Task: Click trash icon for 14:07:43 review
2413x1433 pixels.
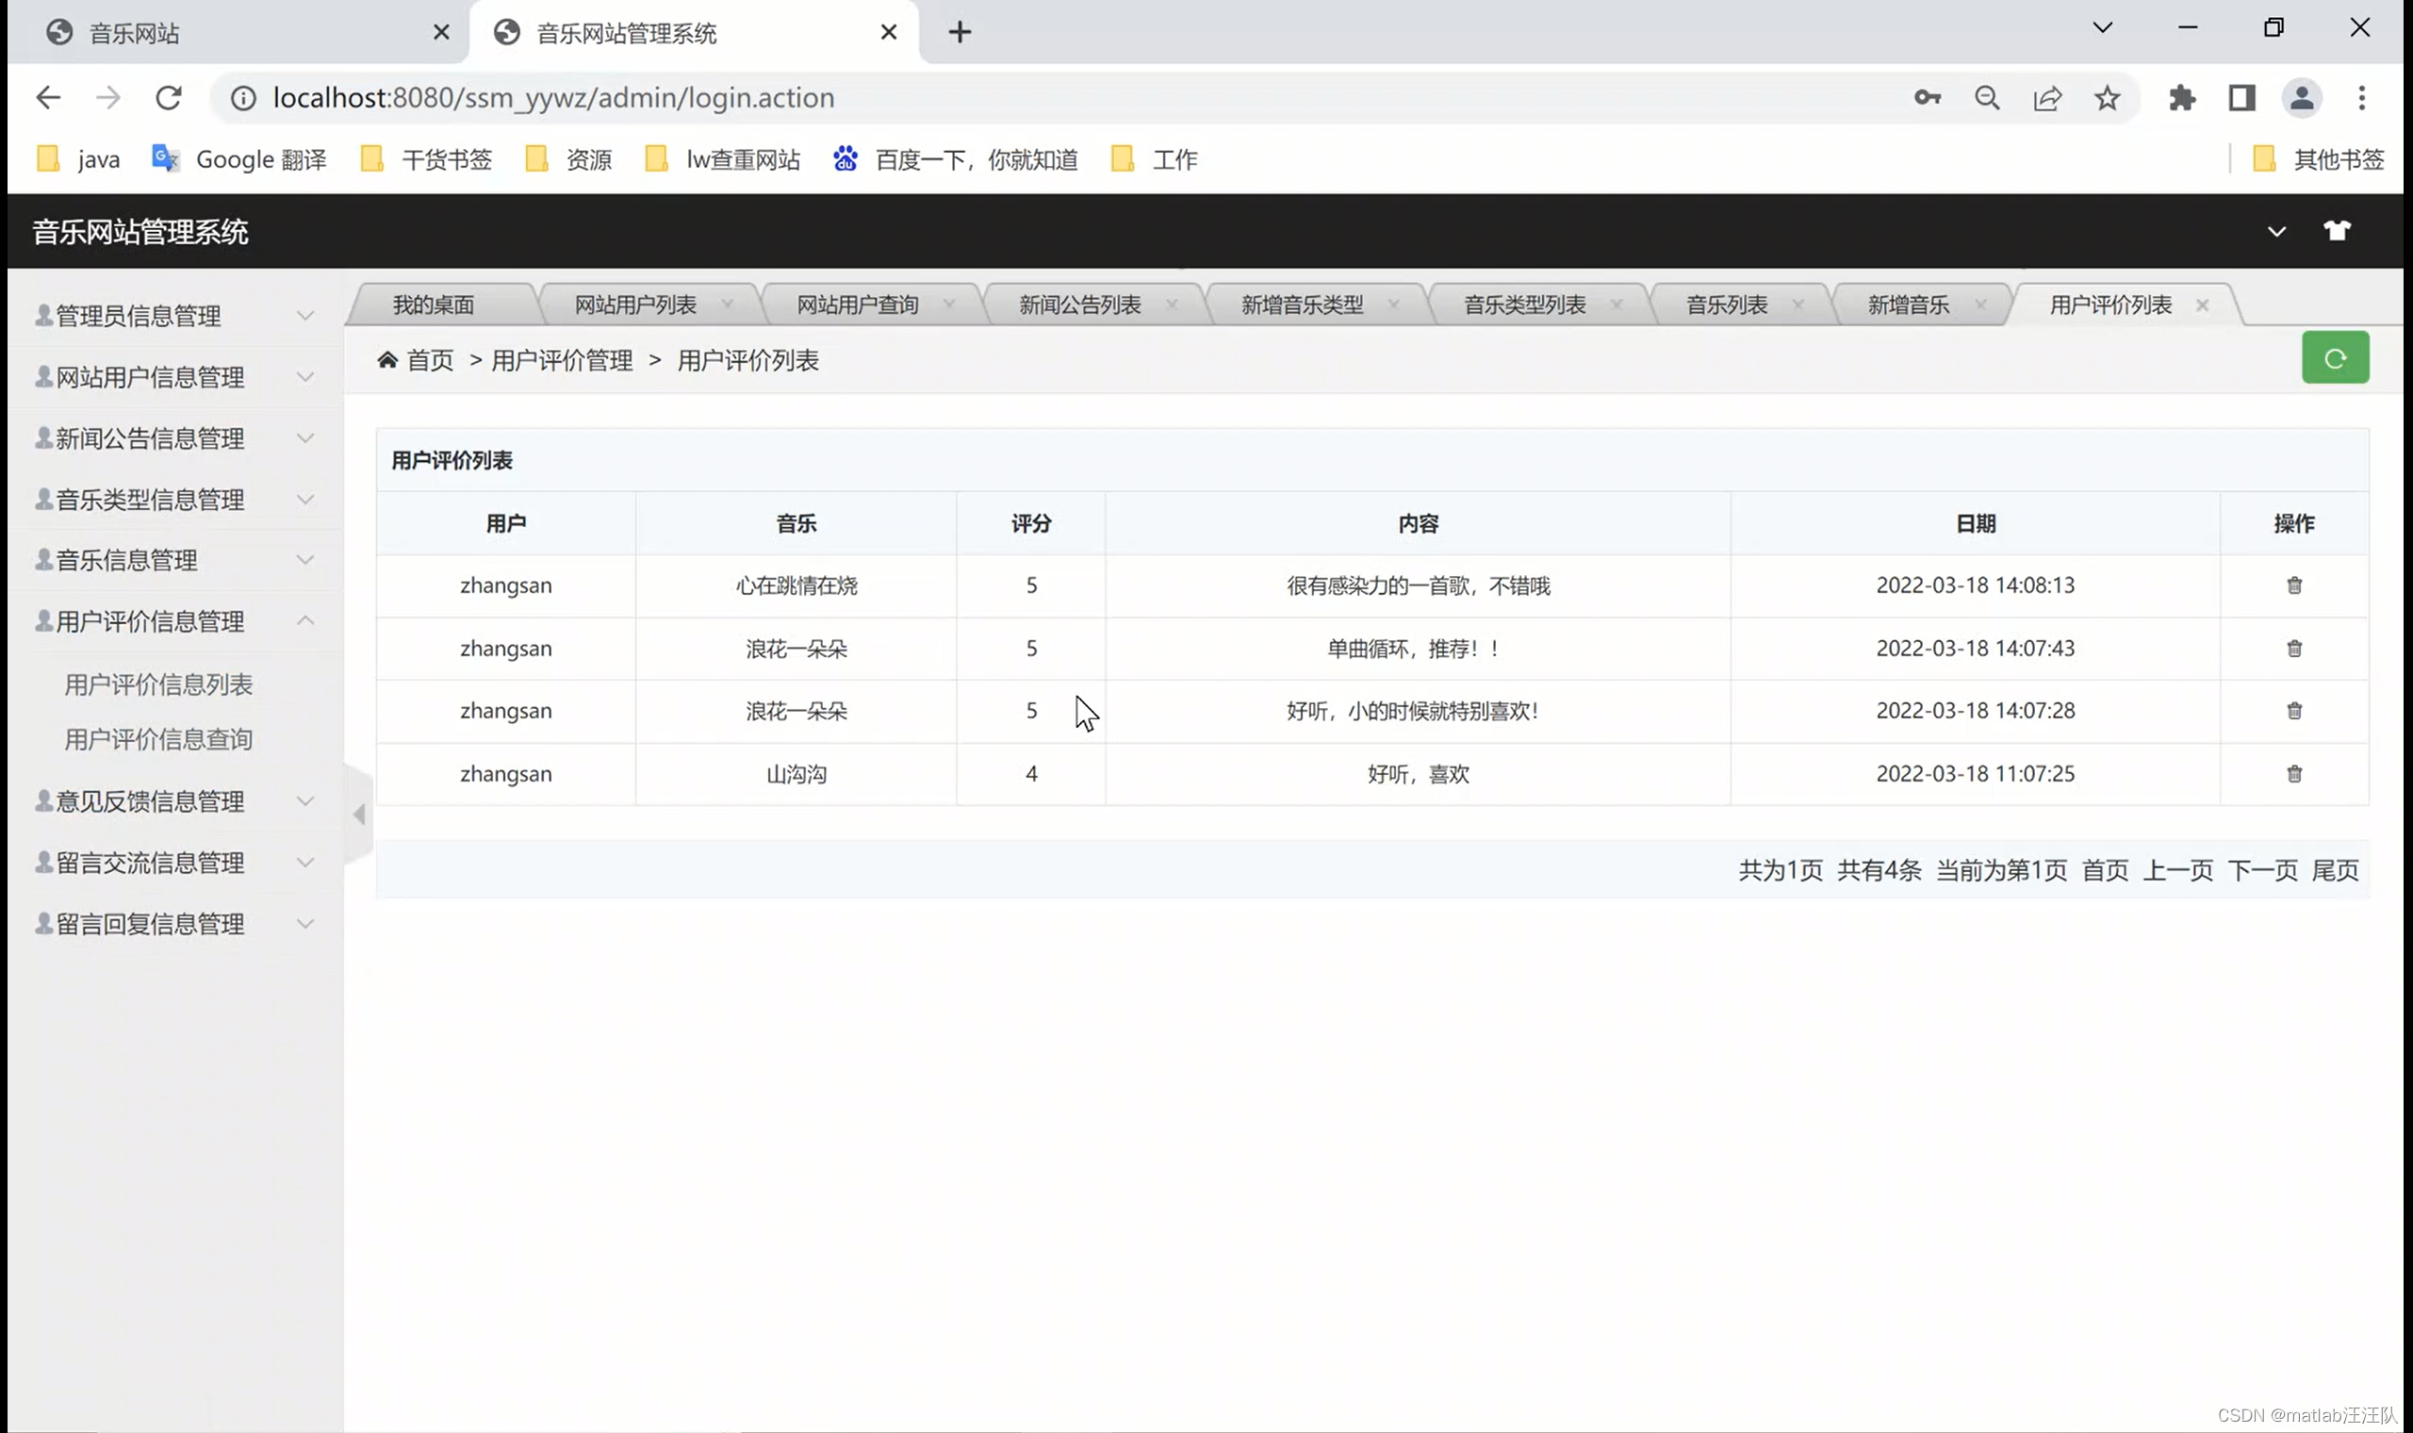Action: point(2294,648)
